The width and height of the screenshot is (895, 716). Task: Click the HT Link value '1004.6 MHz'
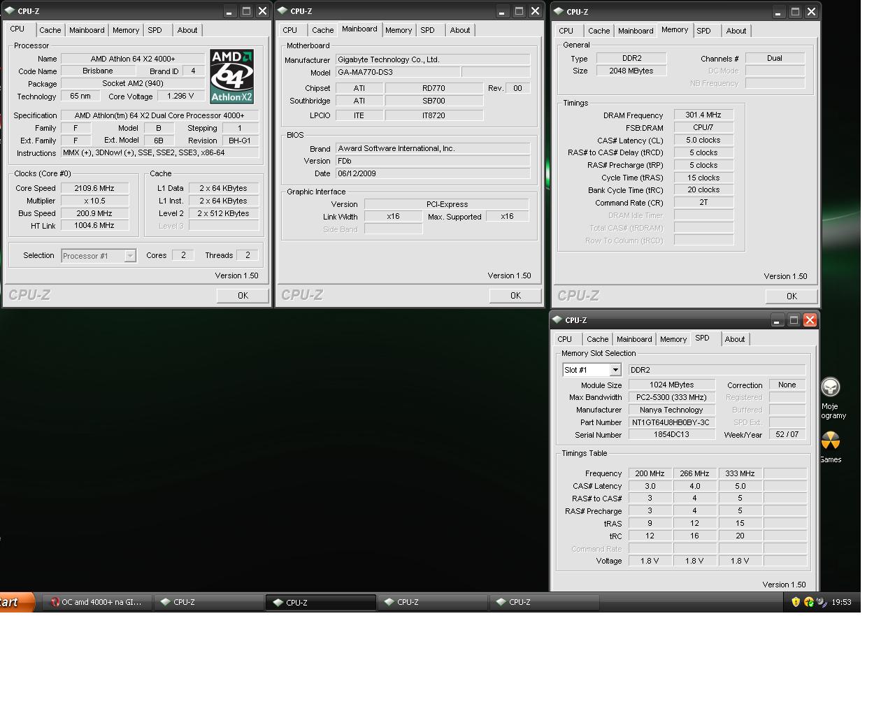94,226
